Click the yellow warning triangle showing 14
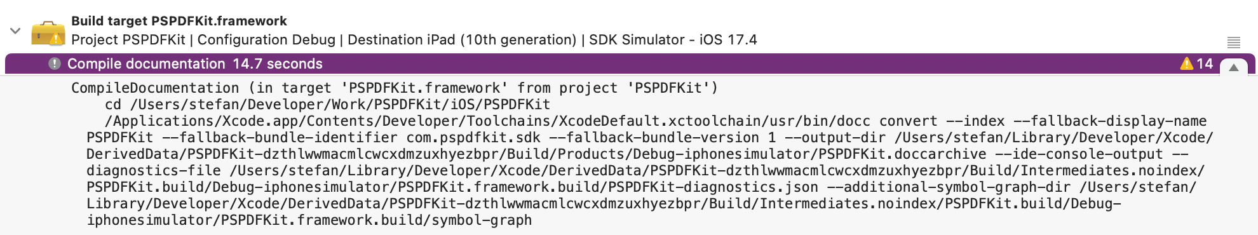Viewport: 1258px width, 235px height. tap(1186, 64)
